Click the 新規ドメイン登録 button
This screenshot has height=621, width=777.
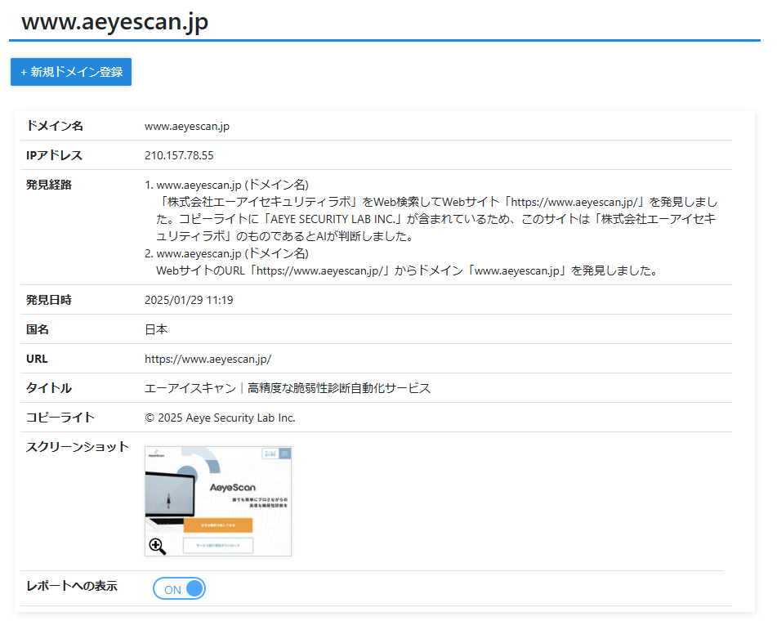71,72
